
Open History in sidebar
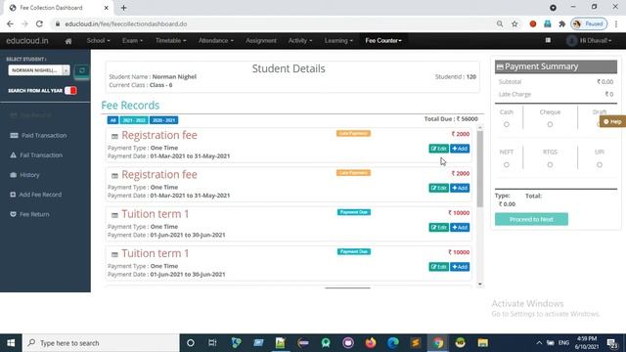(24, 175)
